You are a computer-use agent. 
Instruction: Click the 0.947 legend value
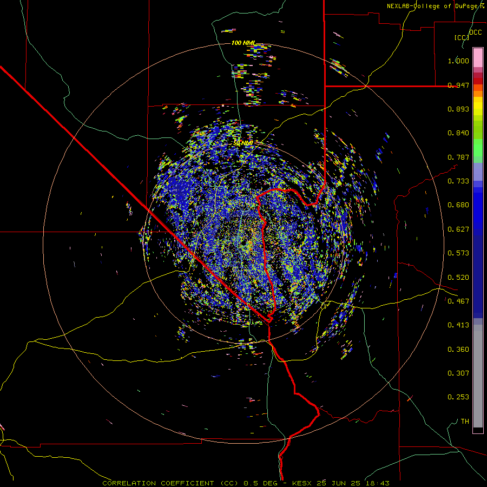(x=458, y=85)
